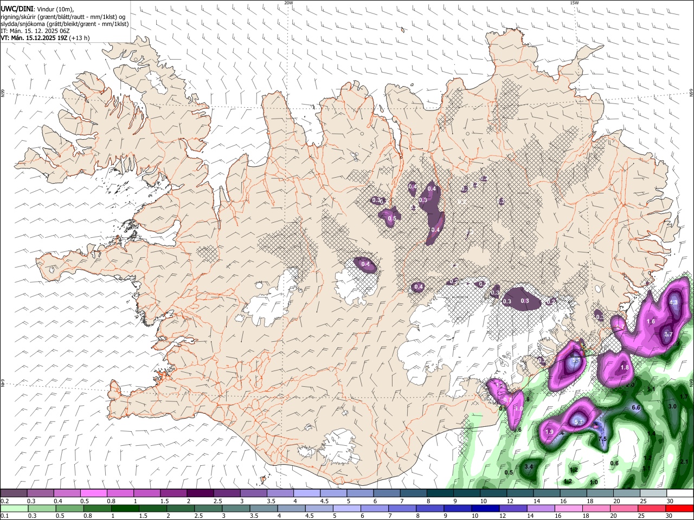Select the light lavender snow swatch labelled 4
This screenshot has width=694, height=520.
[x=306, y=493]
